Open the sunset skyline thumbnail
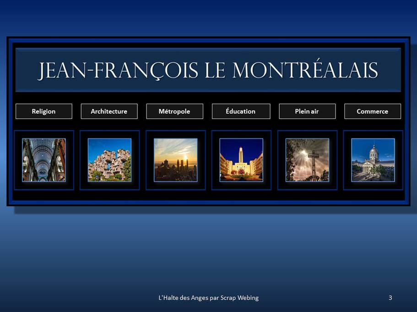This screenshot has height=312, width=417. point(175,160)
